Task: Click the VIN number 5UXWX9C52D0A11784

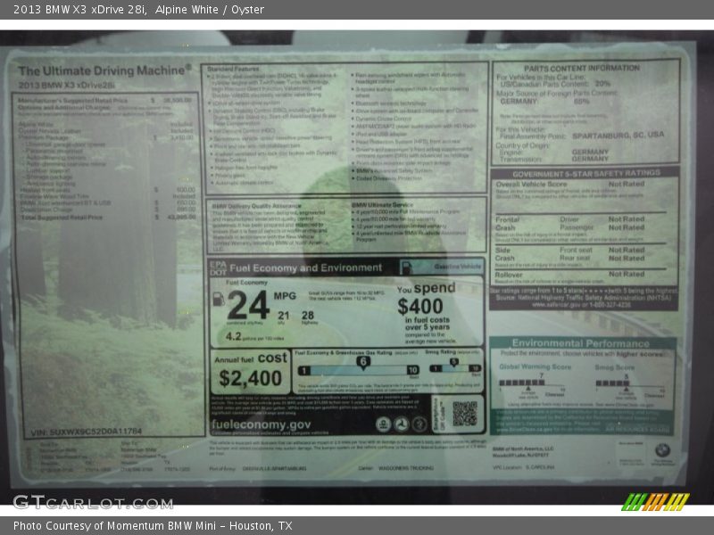Action: pyautogui.click(x=87, y=432)
